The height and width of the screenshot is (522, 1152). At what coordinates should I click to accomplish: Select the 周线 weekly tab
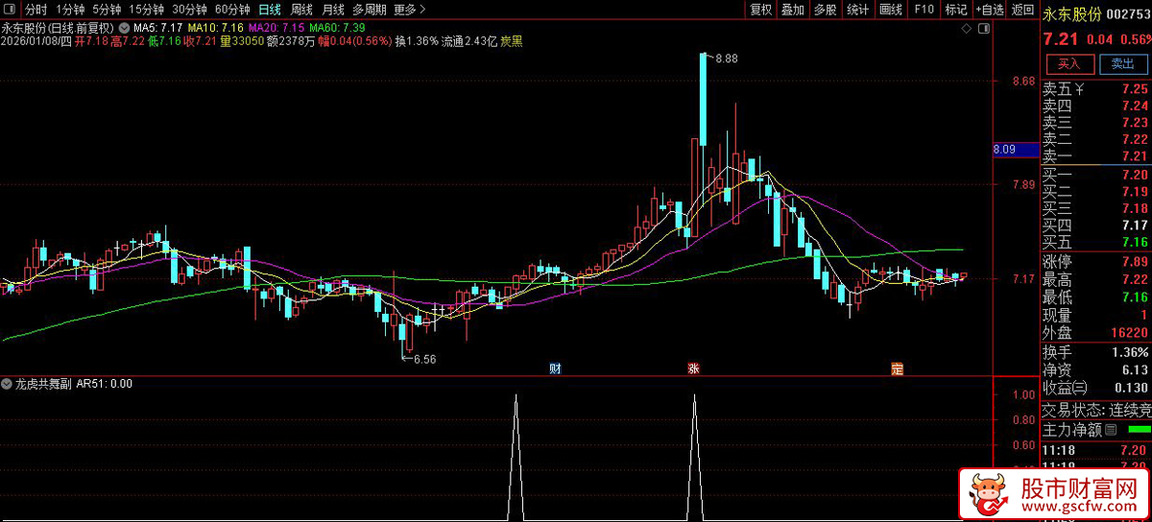[301, 10]
